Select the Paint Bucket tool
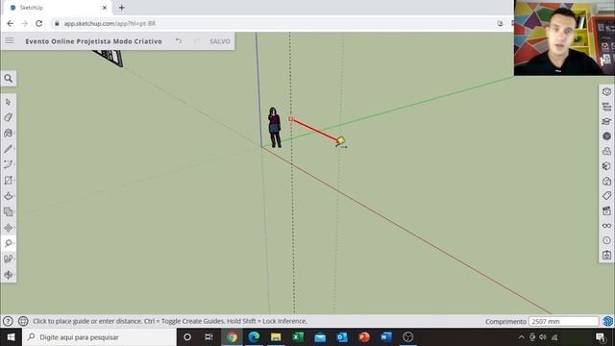 [x=9, y=134]
